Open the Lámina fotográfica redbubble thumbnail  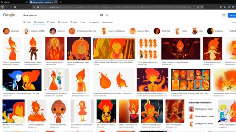56,80
